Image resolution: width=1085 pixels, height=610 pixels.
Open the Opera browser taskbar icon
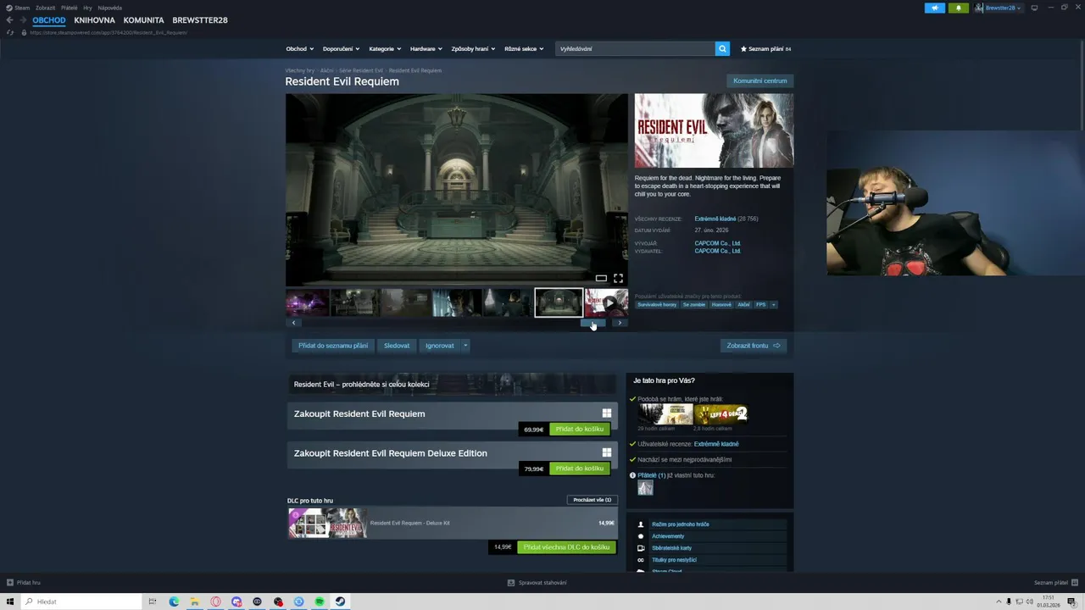215,602
